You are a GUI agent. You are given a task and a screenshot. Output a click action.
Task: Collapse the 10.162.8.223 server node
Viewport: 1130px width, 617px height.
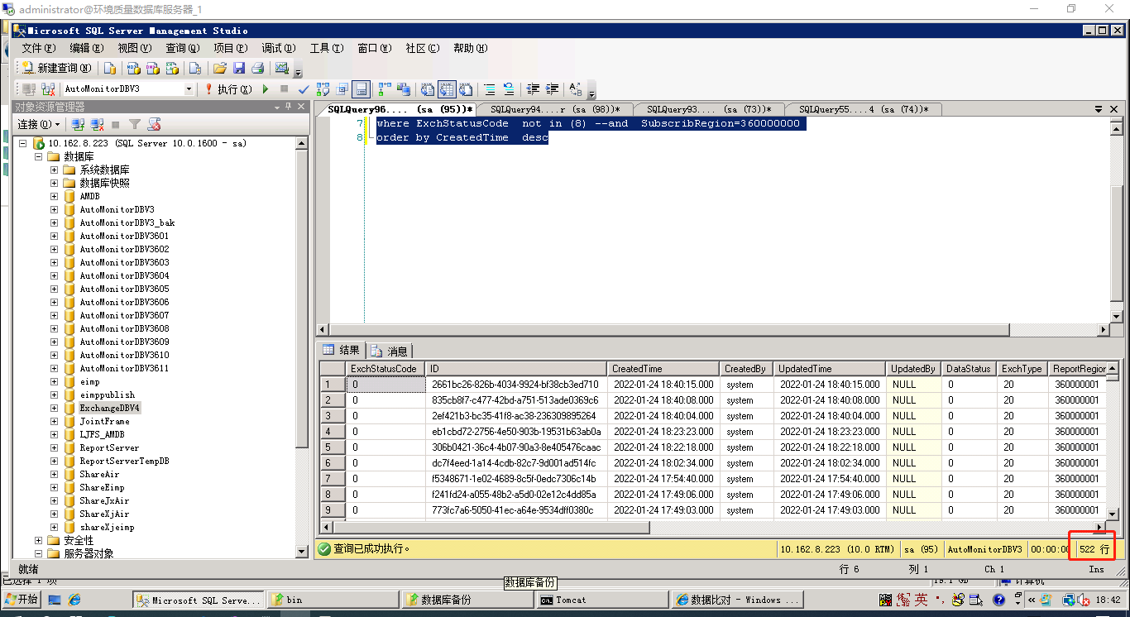tap(22, 143)
